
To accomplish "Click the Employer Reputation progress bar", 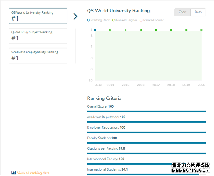I will [x=146, y=132].
